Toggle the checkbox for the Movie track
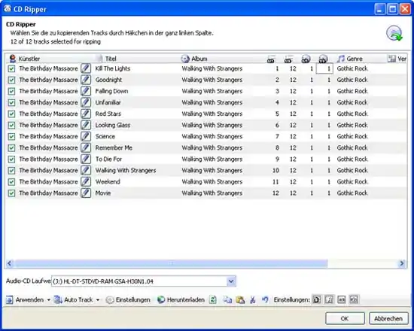 pyautogui.click(x=11, y=193)
